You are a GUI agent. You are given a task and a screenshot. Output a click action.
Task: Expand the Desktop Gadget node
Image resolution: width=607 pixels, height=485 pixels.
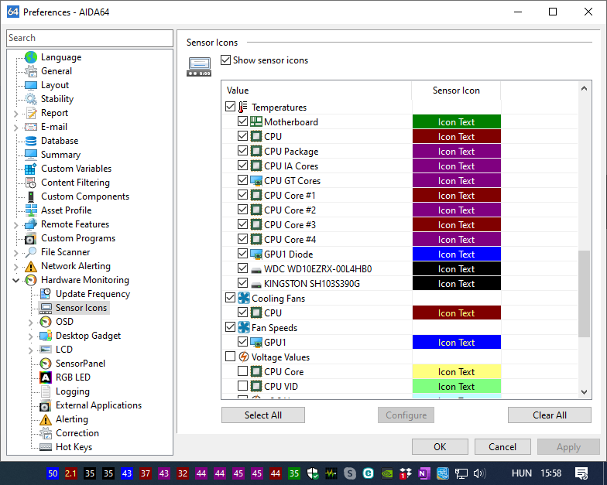[x=31, y=336]
